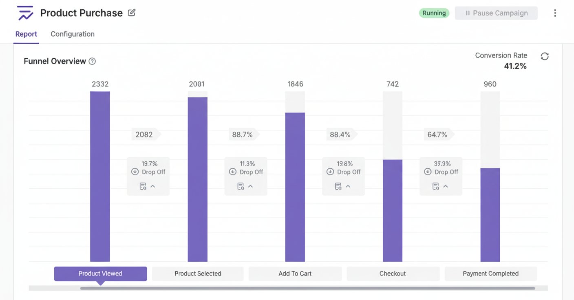Switch to the Configuration tab

[73, 34]
